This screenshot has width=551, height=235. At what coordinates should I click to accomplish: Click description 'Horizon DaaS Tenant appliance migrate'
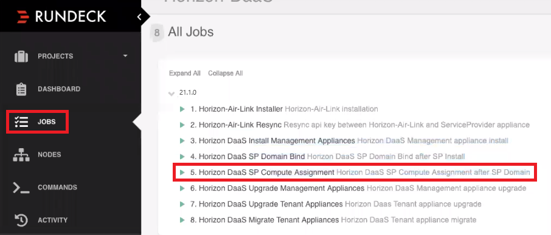[x=409, y=220]
